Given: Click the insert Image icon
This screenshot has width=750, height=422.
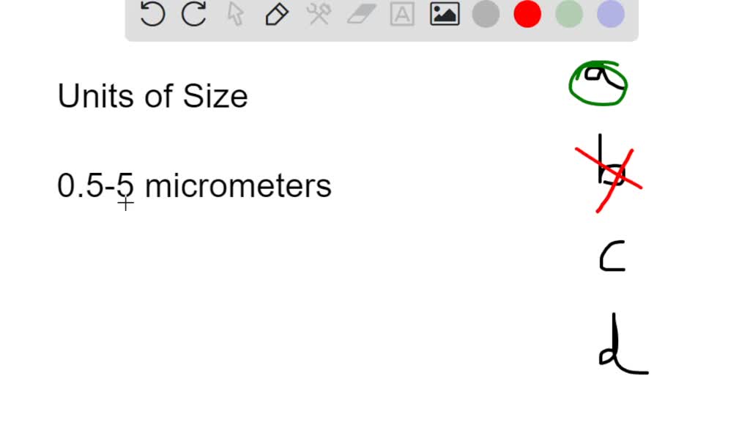Looking at the screenshot, I should [x=443, y=14].
